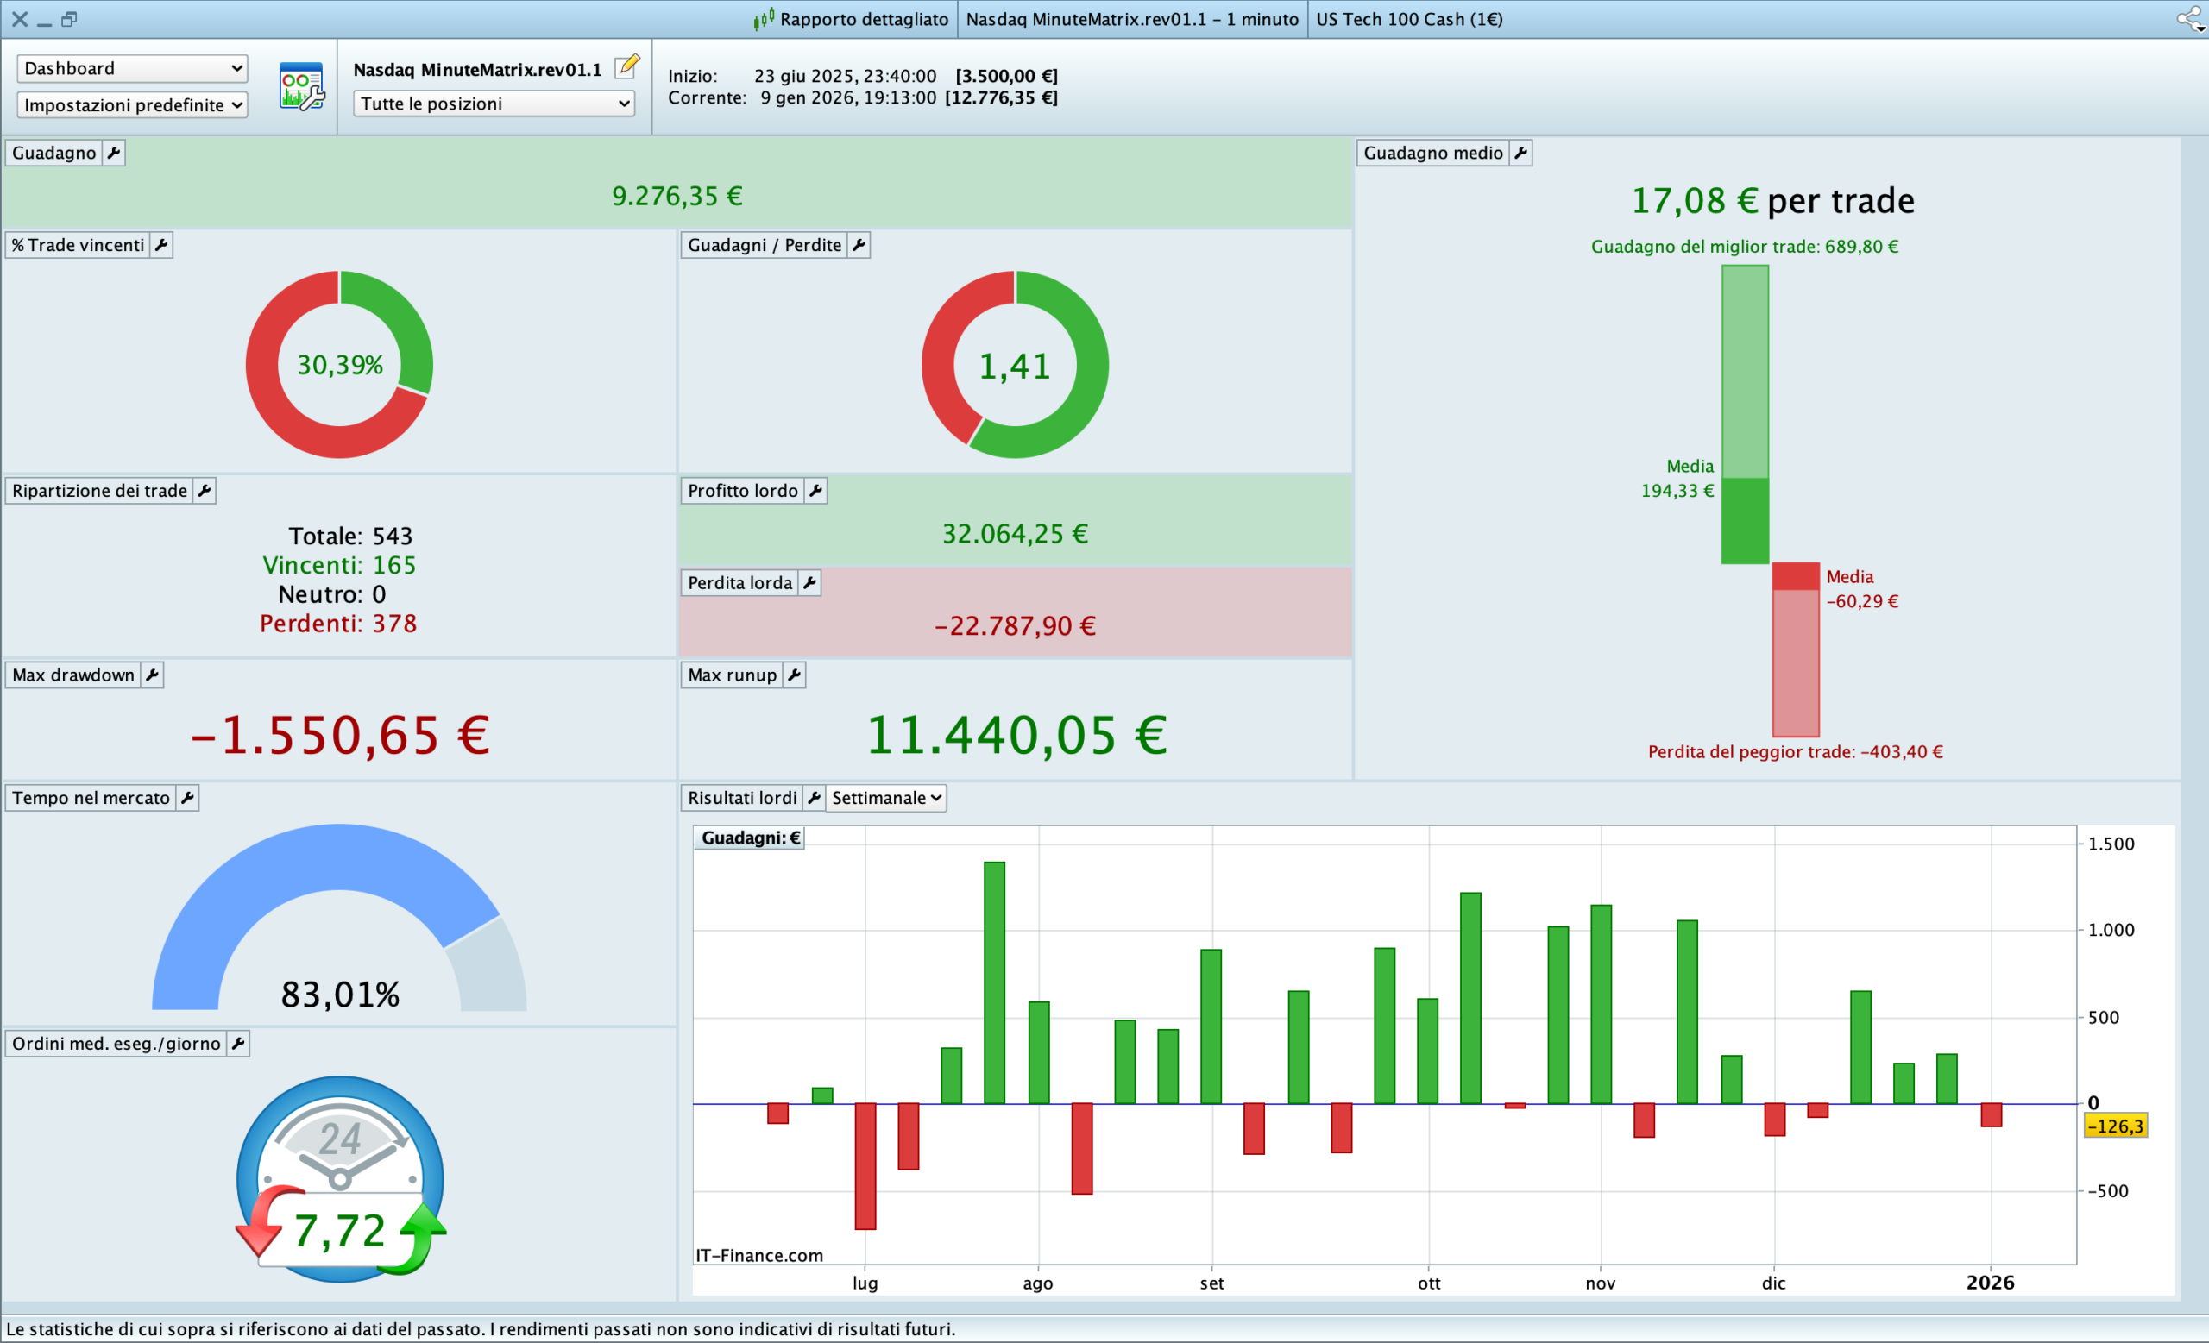Click the tallest green bar in weekly chart

[x=994, y=982]
